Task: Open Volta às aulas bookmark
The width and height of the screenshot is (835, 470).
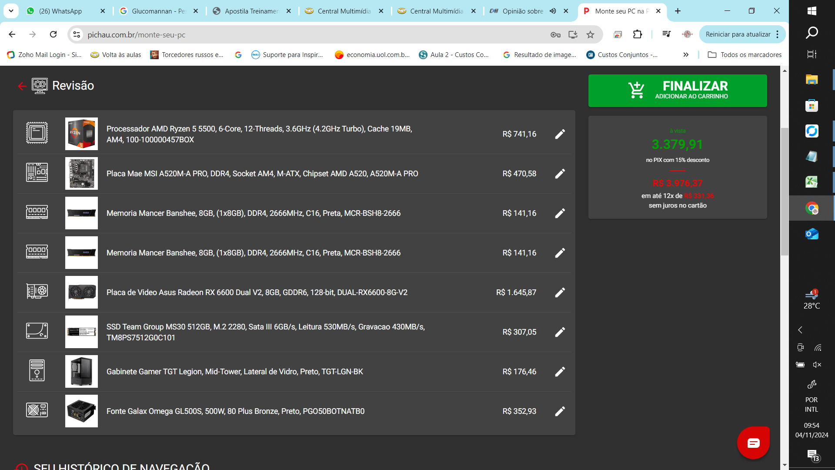Action: point(116,55)
